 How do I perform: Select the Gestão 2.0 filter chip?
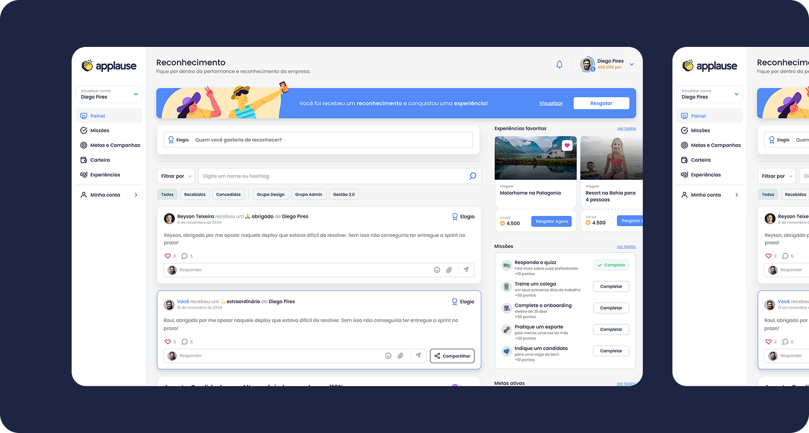344,194
